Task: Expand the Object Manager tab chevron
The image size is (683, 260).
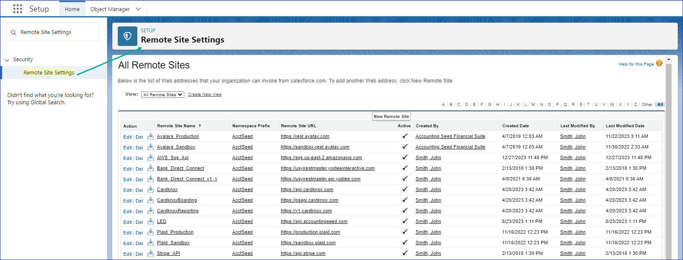Action: tap(138, 9)
